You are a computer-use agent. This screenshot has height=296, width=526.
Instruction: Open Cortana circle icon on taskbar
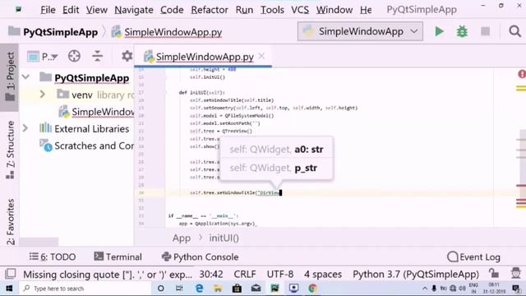click(161, 289)
